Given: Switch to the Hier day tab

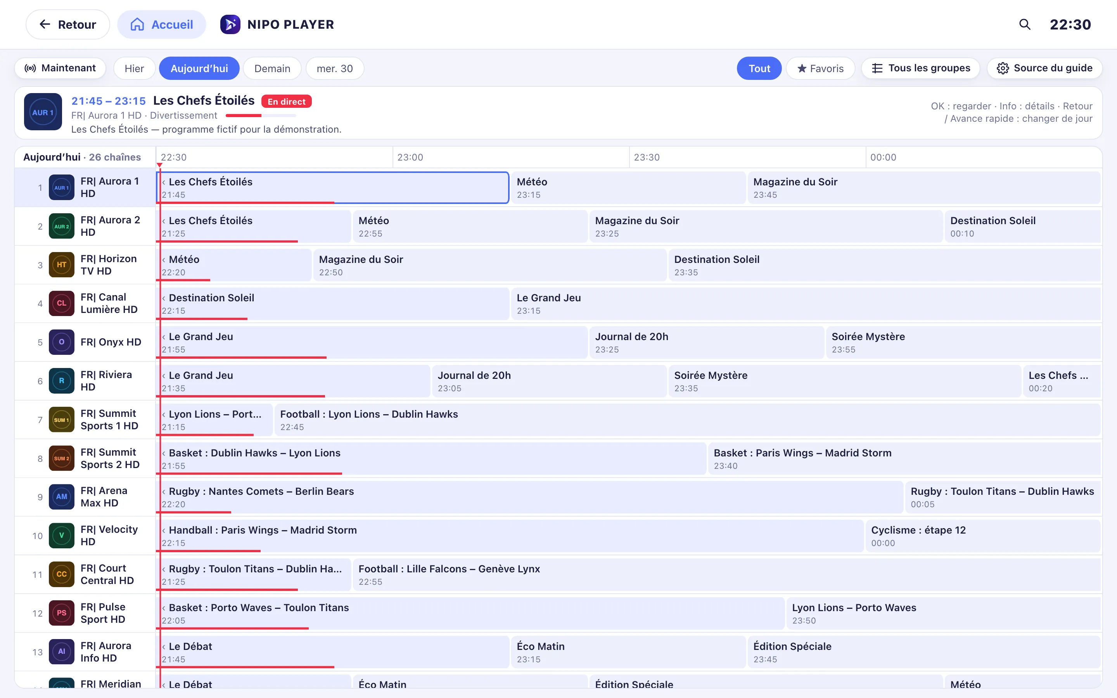Looking at the screenshot, I should pyautogui.click(x=134, y=68).
